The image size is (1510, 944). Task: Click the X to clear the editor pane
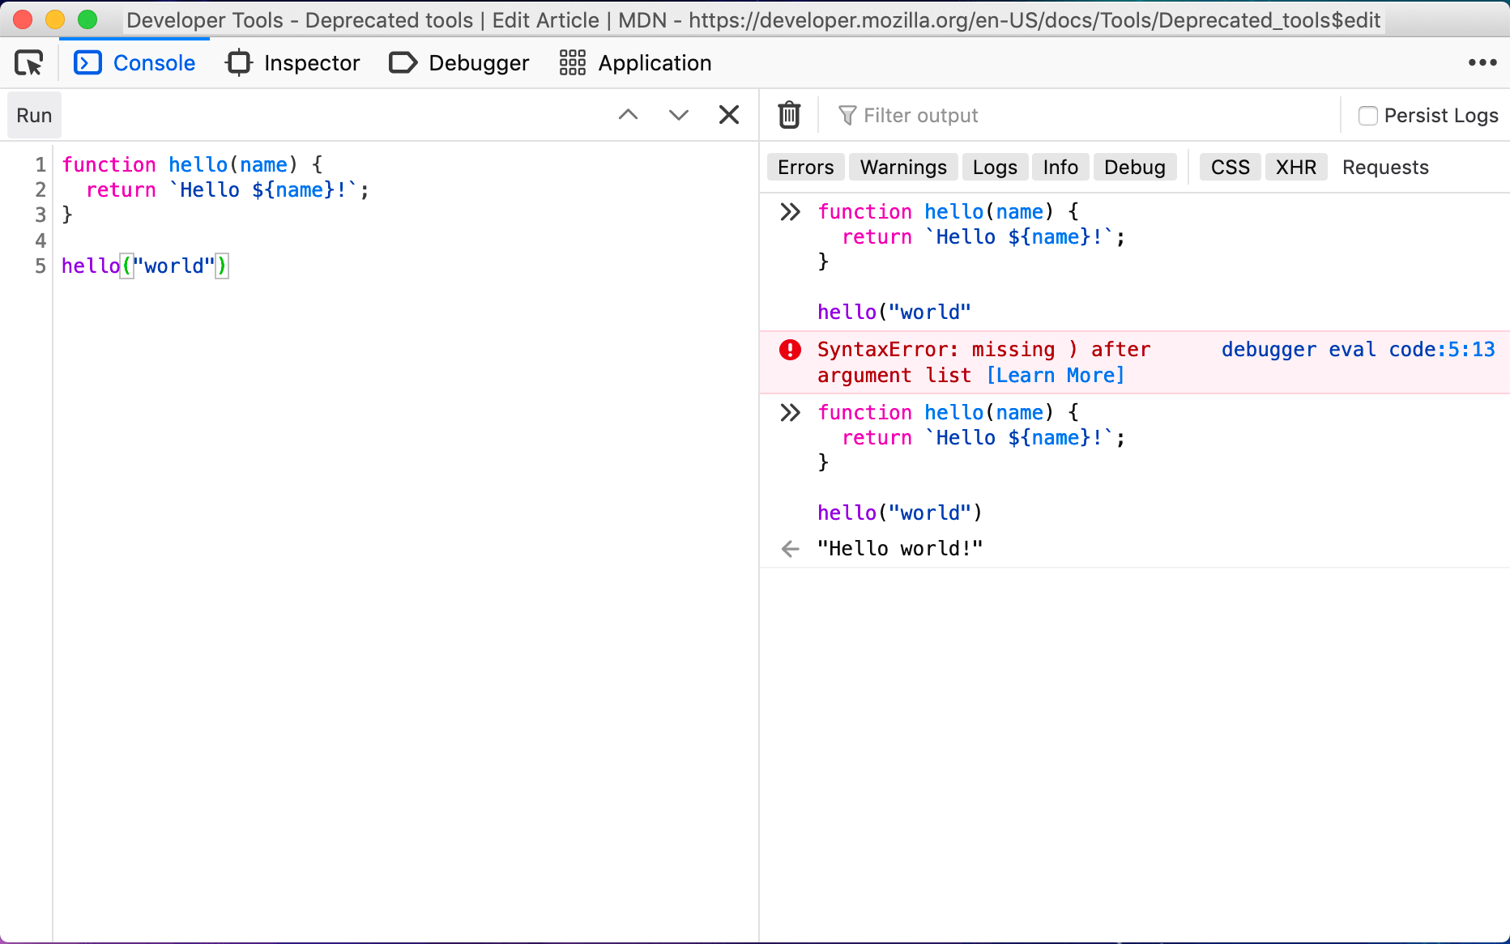click(x=728, y=114)
